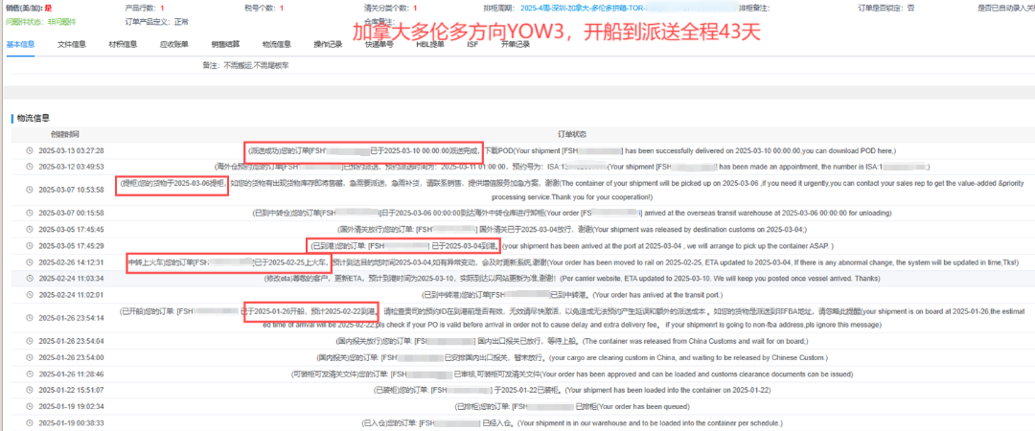Click timestamp 2025-03-05 17:45:29
The height and width of the screenshot is (431, 1035).
click(71, 246)
